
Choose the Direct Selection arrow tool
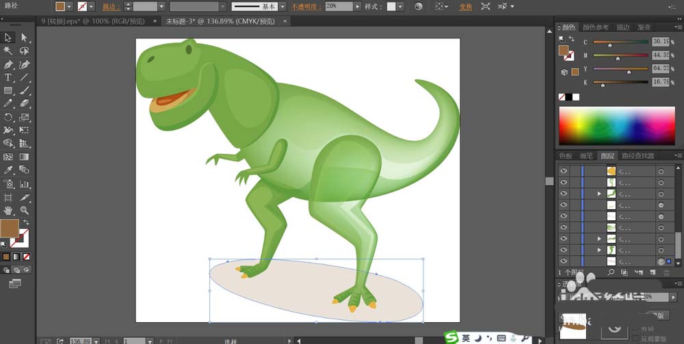[x=25, y=38]
